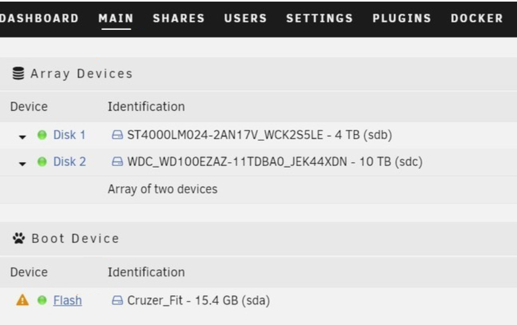
Task: Open the Docker tab
Action: click(477, 19)
